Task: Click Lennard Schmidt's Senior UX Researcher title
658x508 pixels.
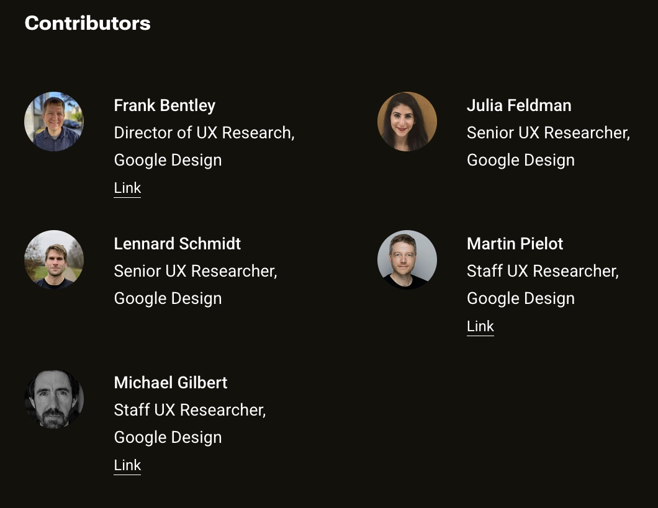Action: click(x=196, y=271)
